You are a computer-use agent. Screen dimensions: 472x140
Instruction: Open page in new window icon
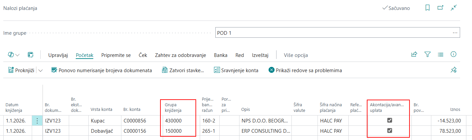point(440,8)
